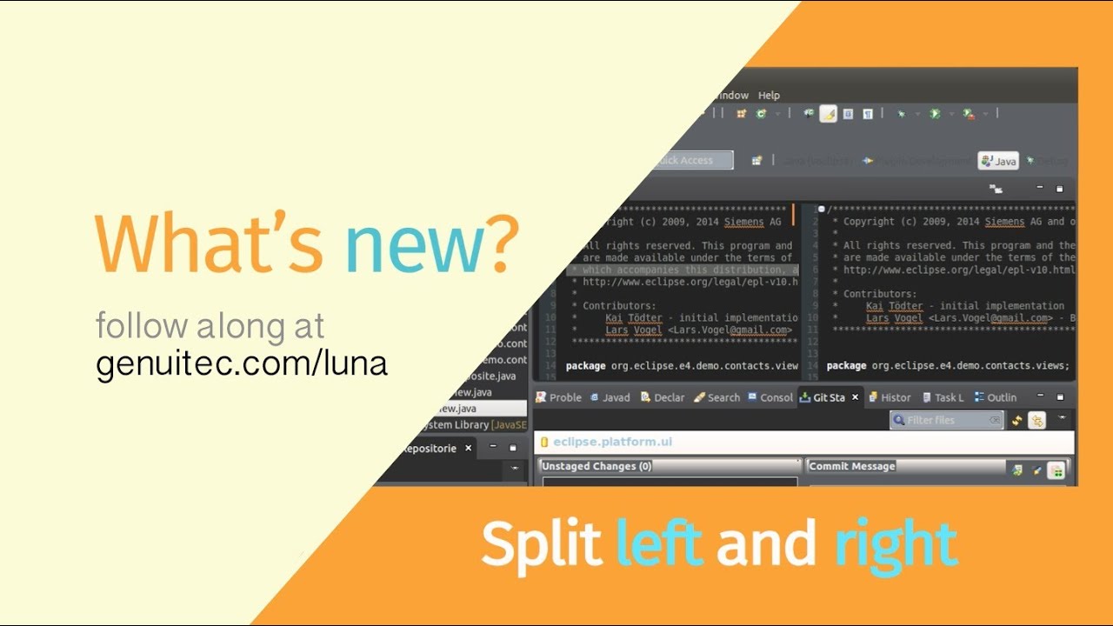
Task: Select the Java perspective button
Action: coord(998,161)
